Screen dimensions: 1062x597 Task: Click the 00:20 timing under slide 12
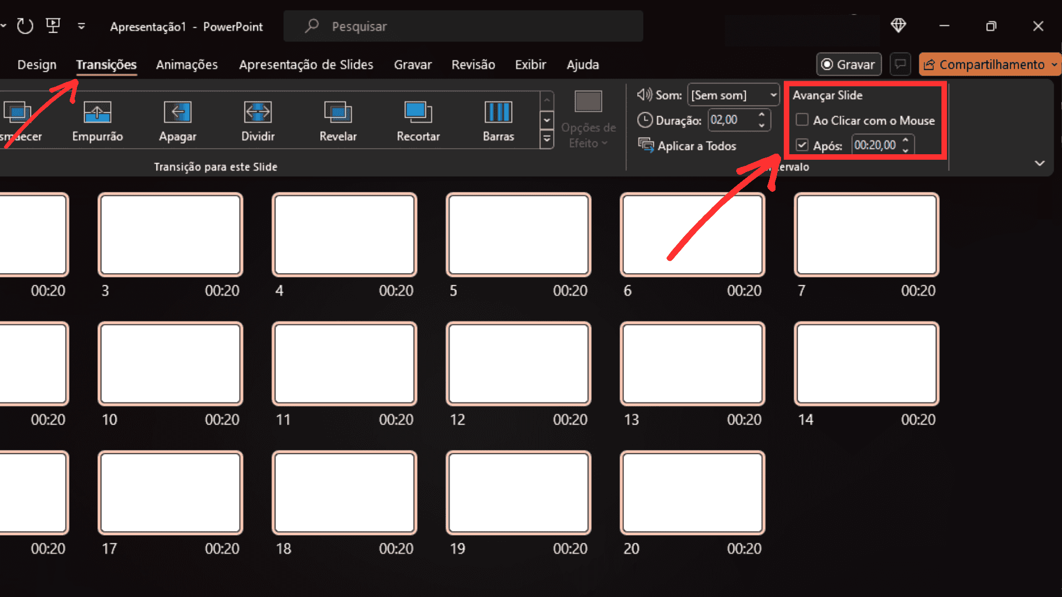tap(570, 420)
